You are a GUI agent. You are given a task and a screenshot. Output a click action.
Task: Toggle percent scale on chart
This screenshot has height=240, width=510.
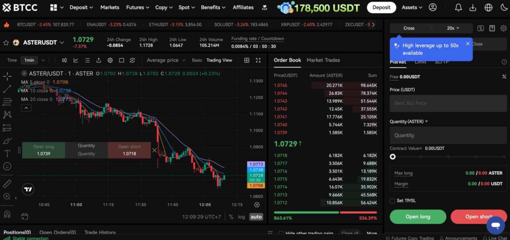click(x=231, y=217)
